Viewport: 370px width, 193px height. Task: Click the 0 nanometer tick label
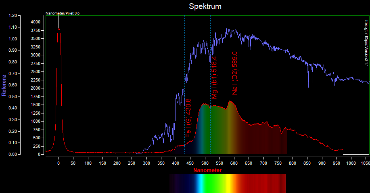tap(59, 163)
